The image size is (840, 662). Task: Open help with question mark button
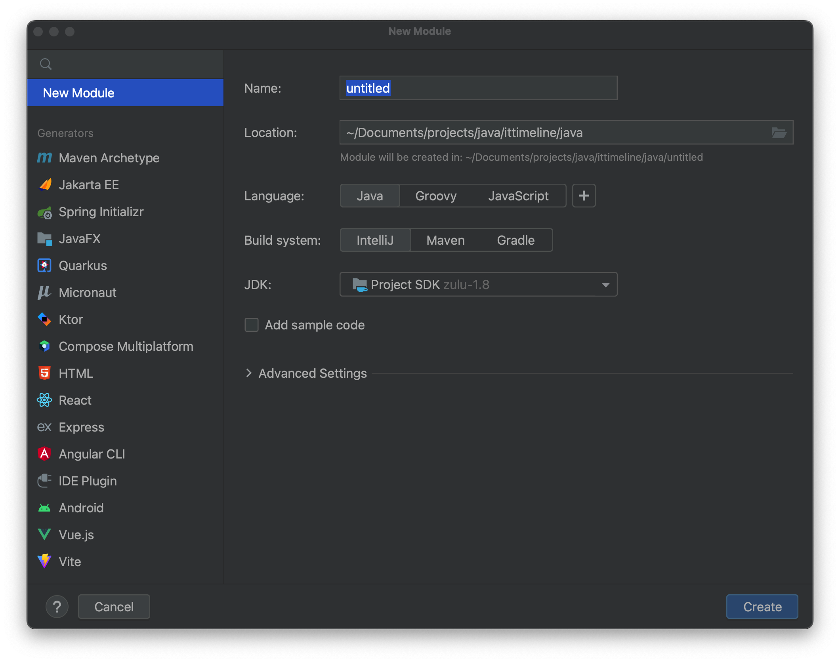pos(57,607)
